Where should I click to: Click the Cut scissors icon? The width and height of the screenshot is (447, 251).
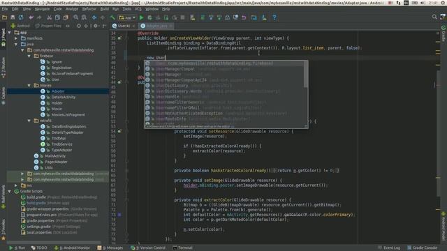50,17
